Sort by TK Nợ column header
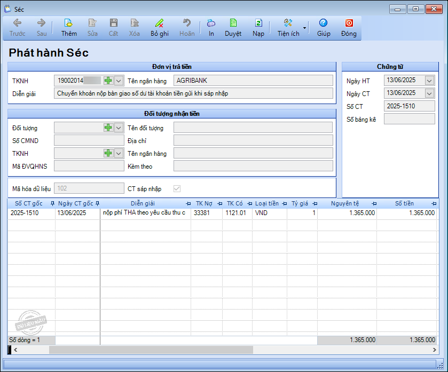Viewport: 448px width, 372px height. 204,203
